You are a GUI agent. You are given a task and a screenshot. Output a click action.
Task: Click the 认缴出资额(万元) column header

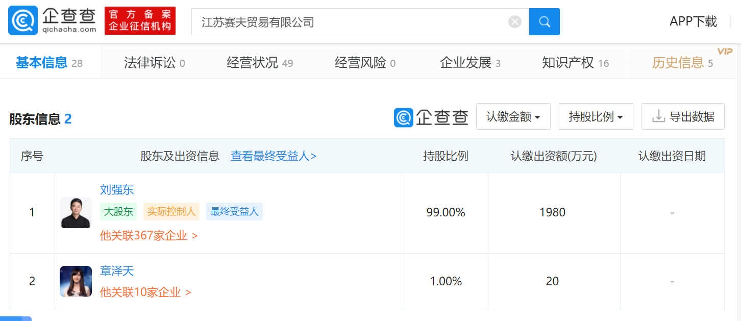pyautogui.click(x=554, y=156)
